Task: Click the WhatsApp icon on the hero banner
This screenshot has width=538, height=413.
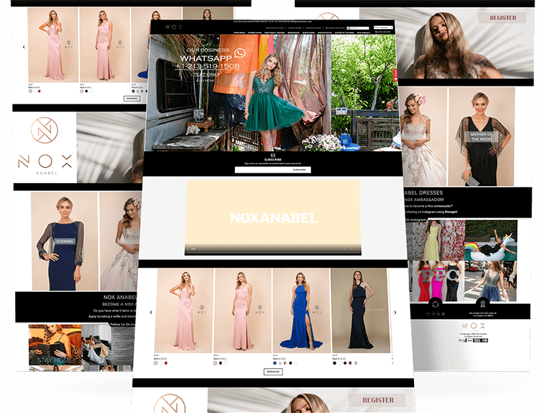Action: click(240, 53)
